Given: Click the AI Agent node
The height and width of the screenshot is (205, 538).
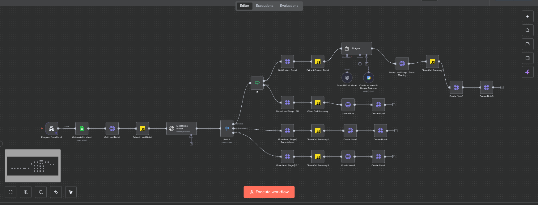Looking at the screenshot, I should point(357,48).
